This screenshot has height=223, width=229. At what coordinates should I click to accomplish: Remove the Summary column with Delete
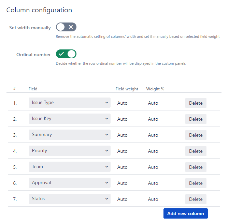pos(196,135)
